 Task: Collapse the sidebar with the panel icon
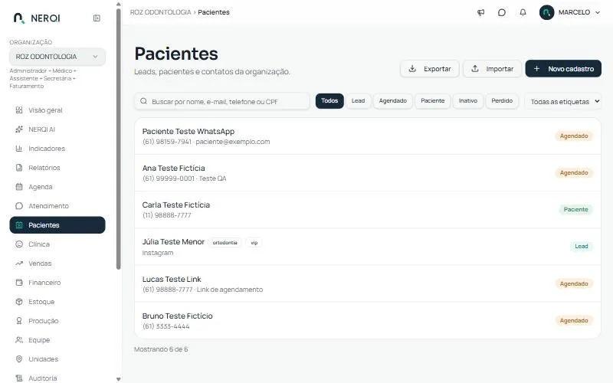tap(97, 18)
